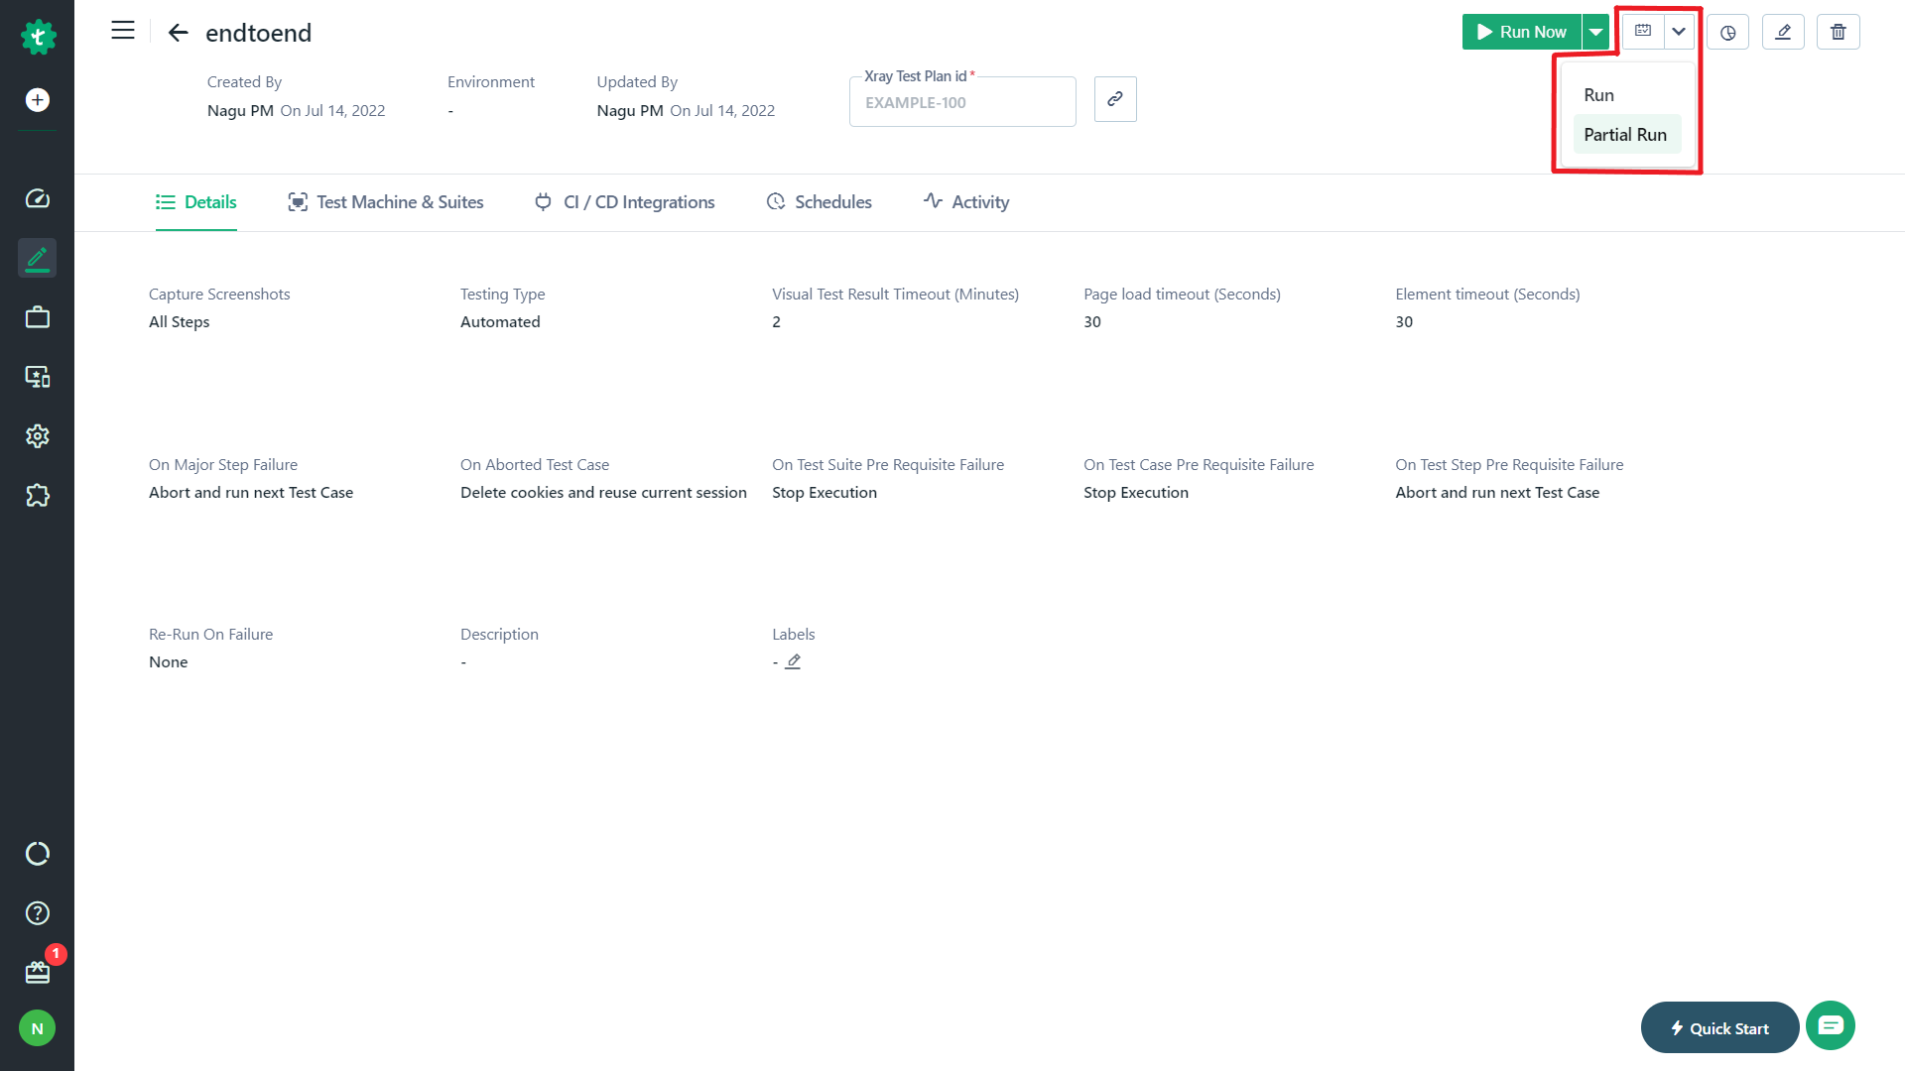The width and height of the screenshot is (1905, 1071).
Task: Click the Description heading
Action: click(x=499, y=635)
